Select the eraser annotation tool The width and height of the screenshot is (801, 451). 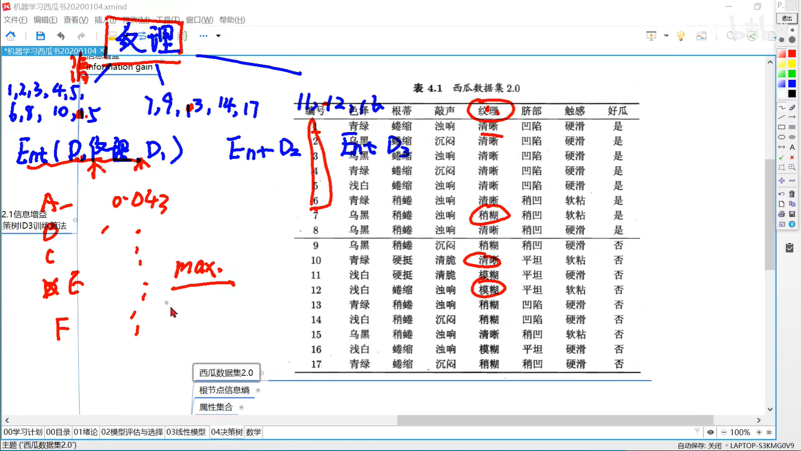coord(792,107)
